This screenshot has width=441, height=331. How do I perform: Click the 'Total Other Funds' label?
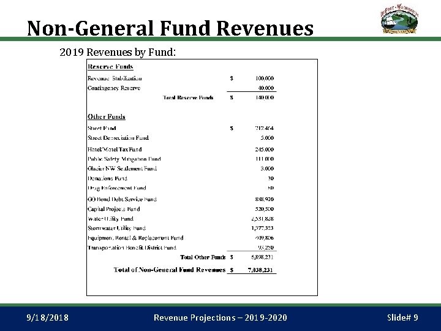pos(203,257)
